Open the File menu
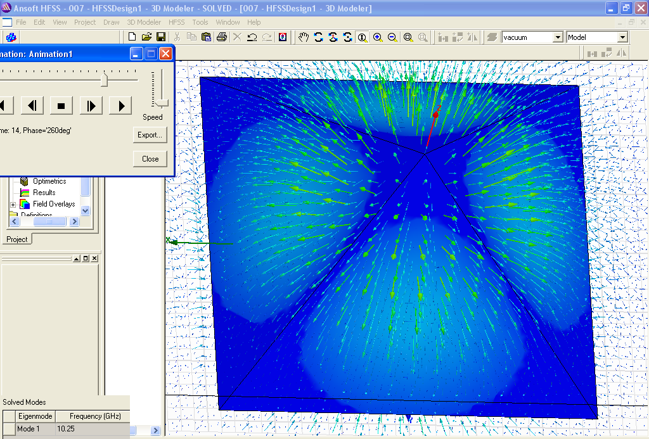The image size is (649, 439). tap(21, 22)
